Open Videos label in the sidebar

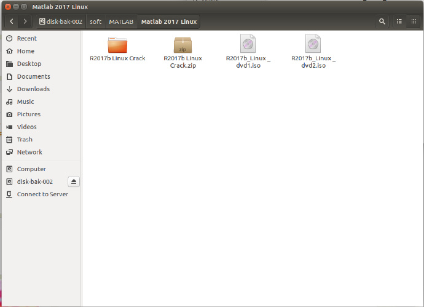click(x=27, y=127)
